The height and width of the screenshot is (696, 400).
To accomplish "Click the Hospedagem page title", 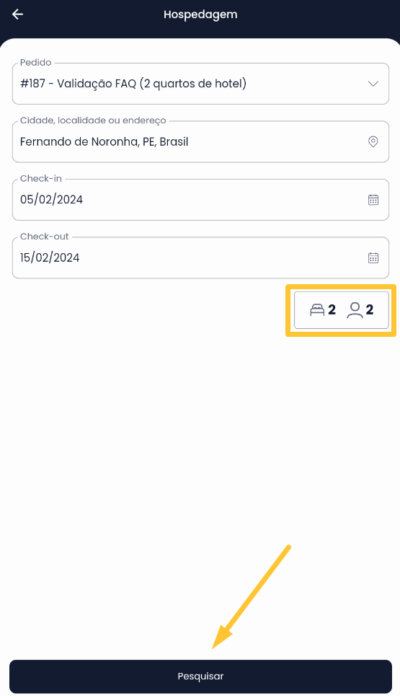I will point(200,14).
